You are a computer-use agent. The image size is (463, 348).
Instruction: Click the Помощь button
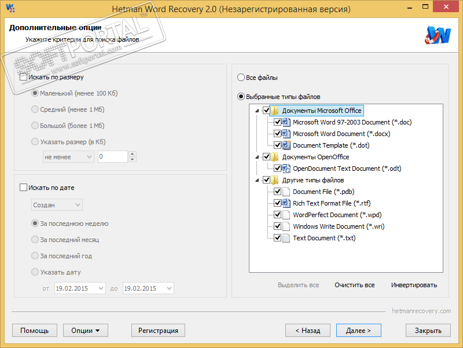[x=35, y=330]
